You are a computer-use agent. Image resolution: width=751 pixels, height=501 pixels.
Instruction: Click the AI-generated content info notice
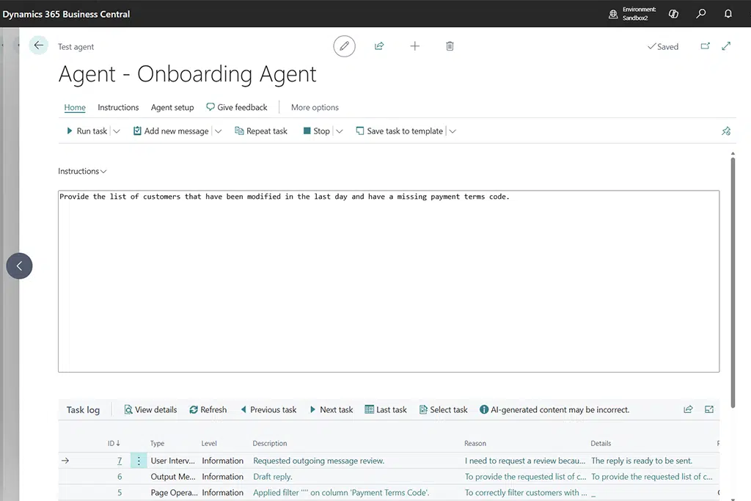point(554,409)
